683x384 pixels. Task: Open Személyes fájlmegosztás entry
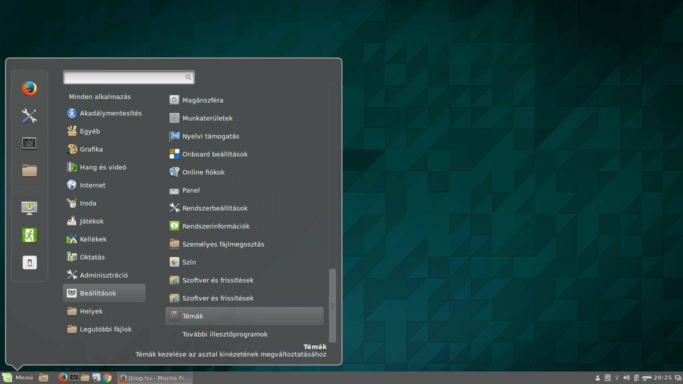(244, 244)
